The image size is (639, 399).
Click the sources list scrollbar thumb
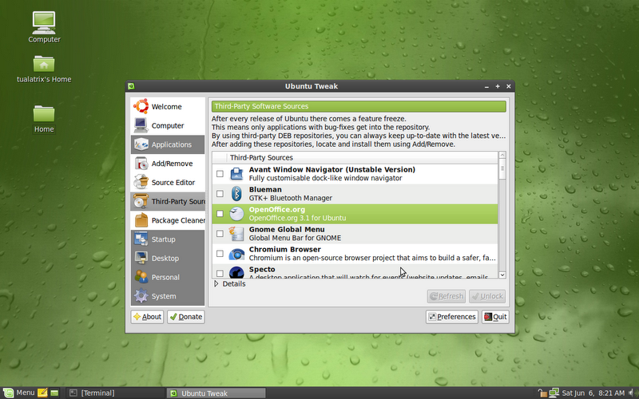502,169
